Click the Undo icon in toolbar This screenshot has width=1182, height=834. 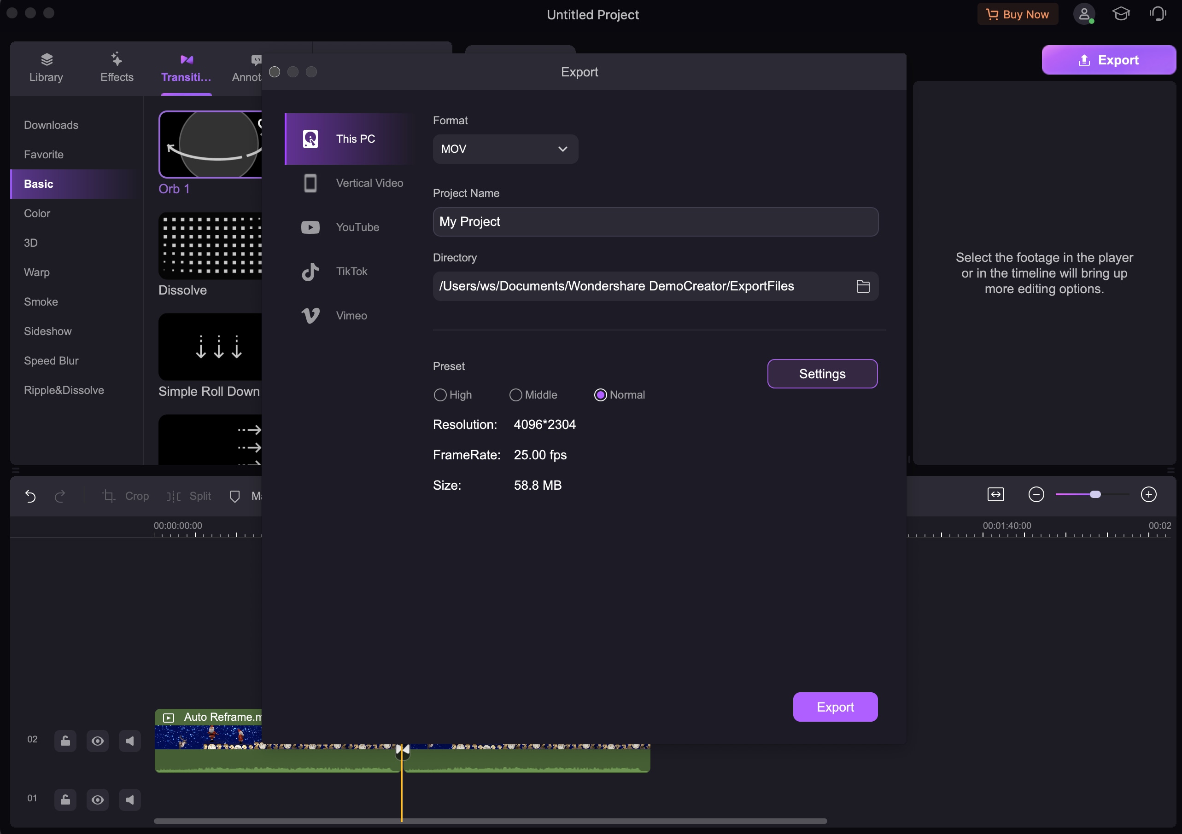click(30, 496)
